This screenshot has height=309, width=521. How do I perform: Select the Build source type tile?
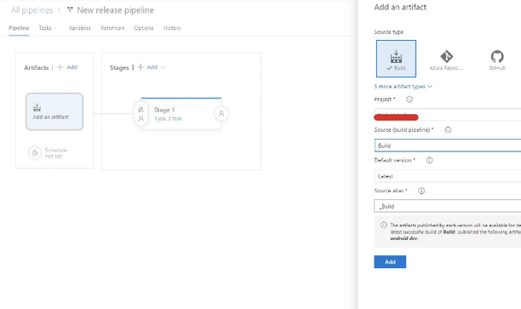click(396, 59)
